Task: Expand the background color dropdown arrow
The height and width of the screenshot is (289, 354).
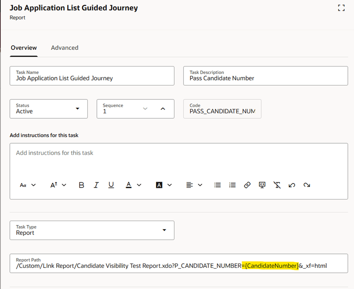Action: point(169,185)
